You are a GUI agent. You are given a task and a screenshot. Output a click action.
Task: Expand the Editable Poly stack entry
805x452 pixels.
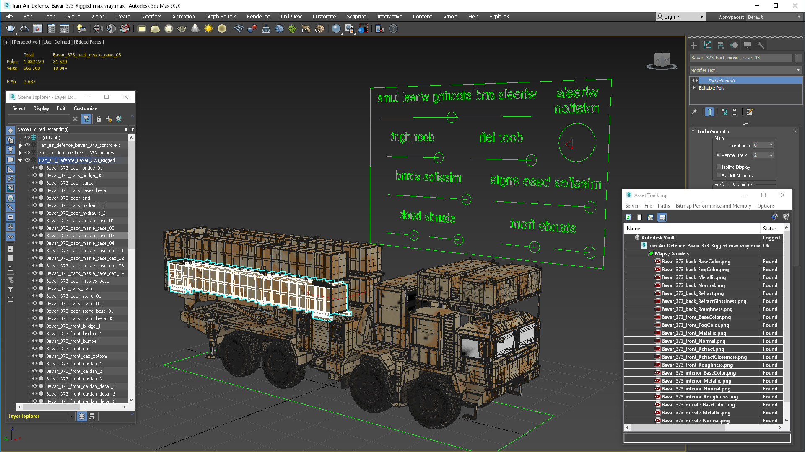(694, 88)
